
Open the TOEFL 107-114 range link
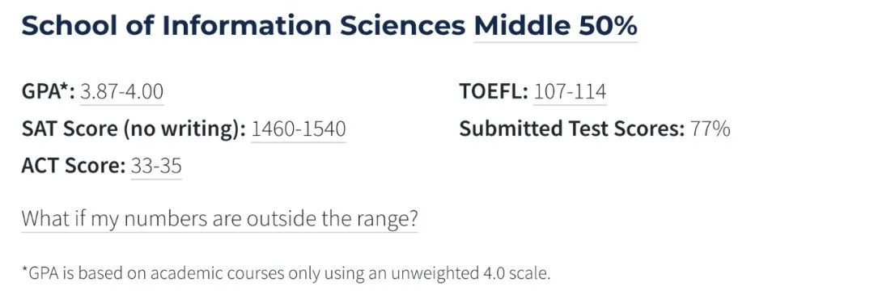click(570, 92)
